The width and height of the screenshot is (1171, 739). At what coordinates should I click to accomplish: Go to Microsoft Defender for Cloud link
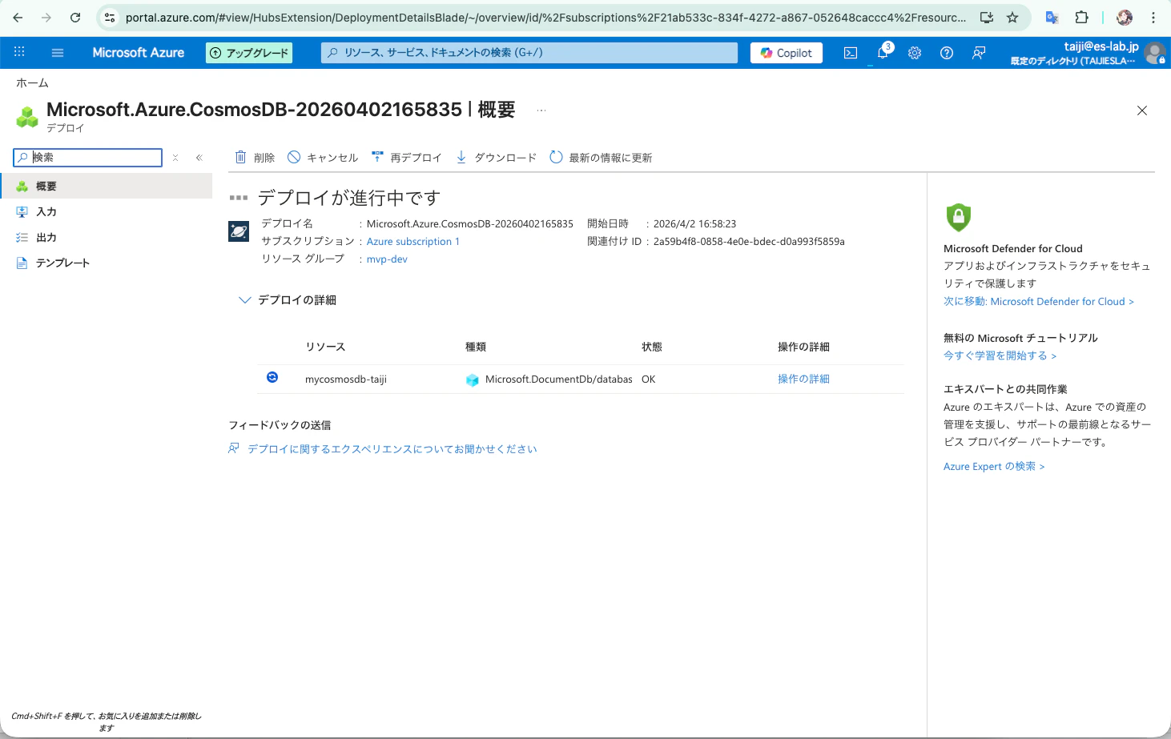point(1038,301)
